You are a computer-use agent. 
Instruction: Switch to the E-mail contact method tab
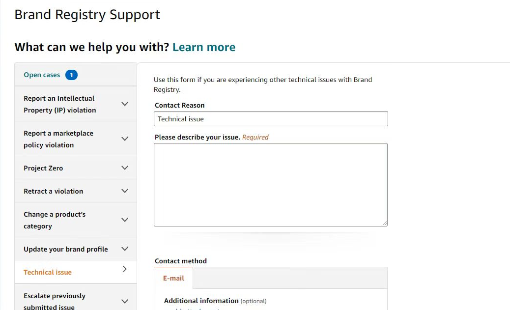(x=173, y=278)
